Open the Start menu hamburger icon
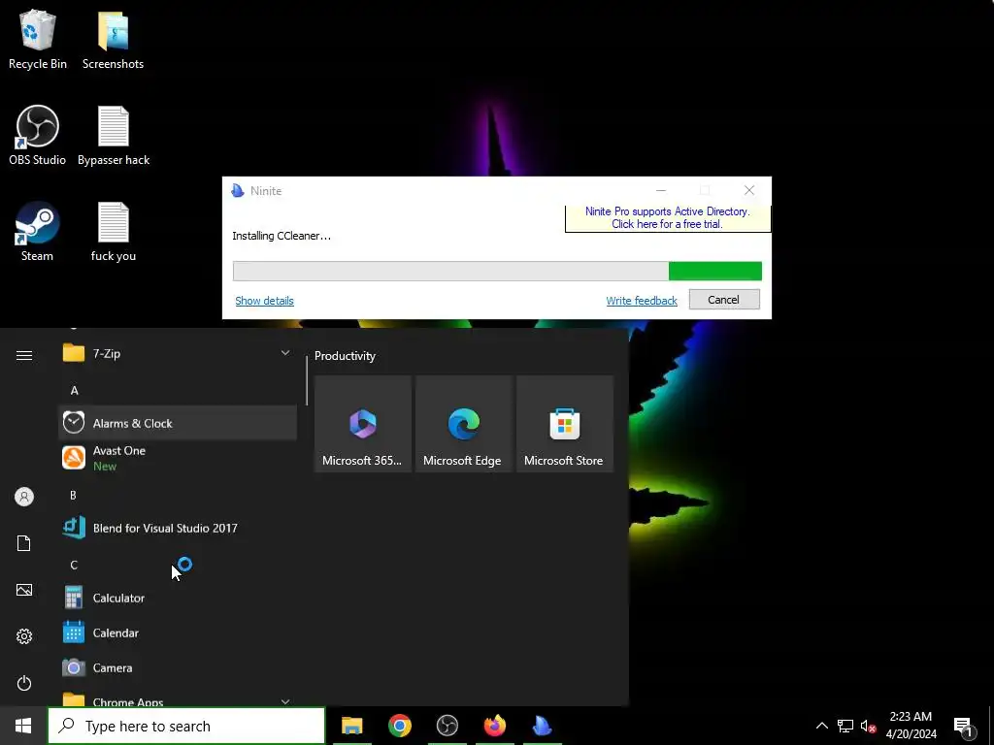Viewport: 994px width, 745px height. coord(24,355)
